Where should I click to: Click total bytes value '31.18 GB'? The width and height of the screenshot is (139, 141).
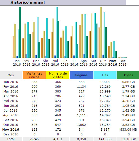coord(129,139)
